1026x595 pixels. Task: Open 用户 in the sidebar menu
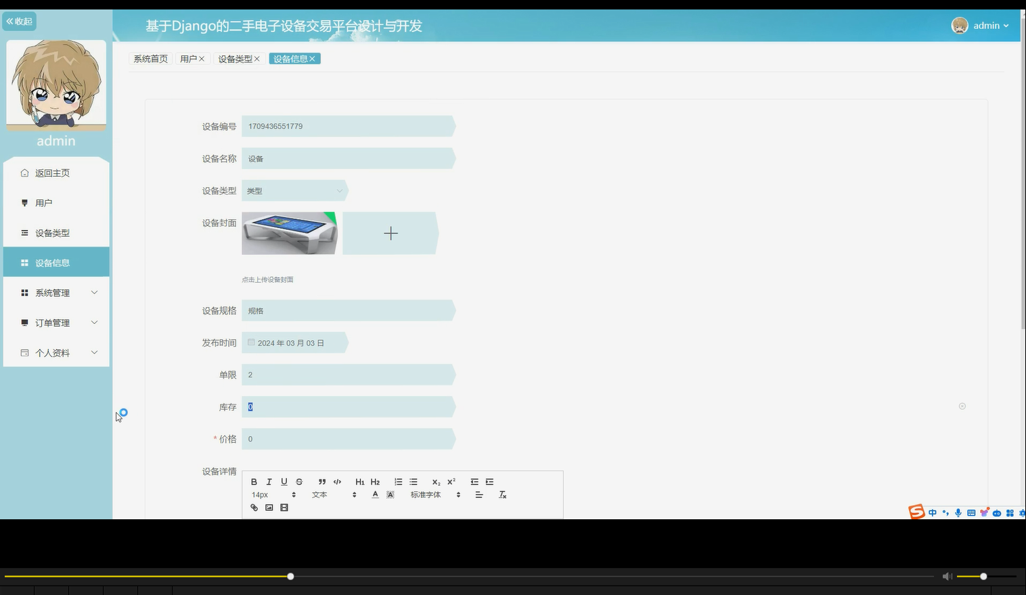pyautogui.click(x=56, y=203)
